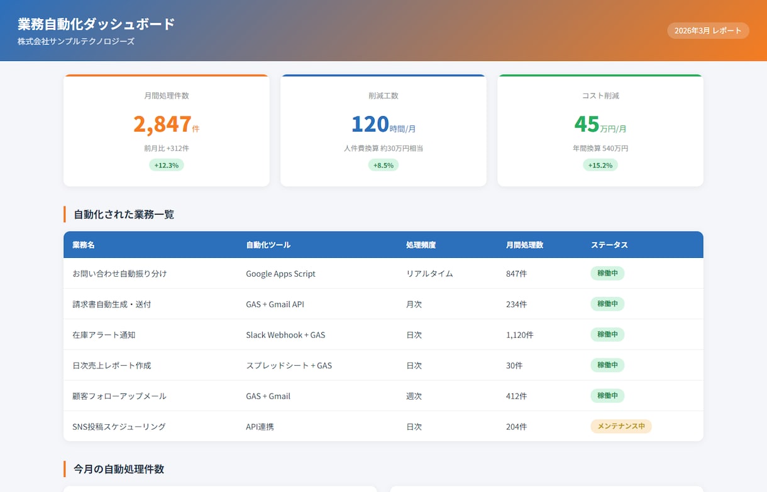Click company name 株式会社サンプルテクノロジーズ
Viewport: 767px width, 492px height.
tap(76, 41)
